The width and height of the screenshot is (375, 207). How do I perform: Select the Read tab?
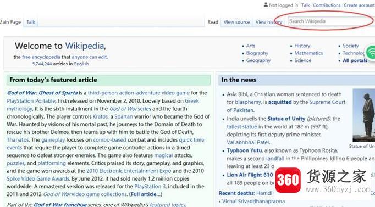[x=213, y=22]
